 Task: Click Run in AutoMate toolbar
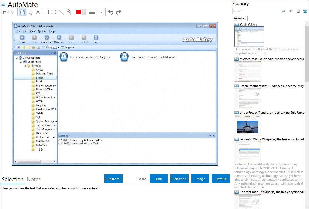(34, 39)
